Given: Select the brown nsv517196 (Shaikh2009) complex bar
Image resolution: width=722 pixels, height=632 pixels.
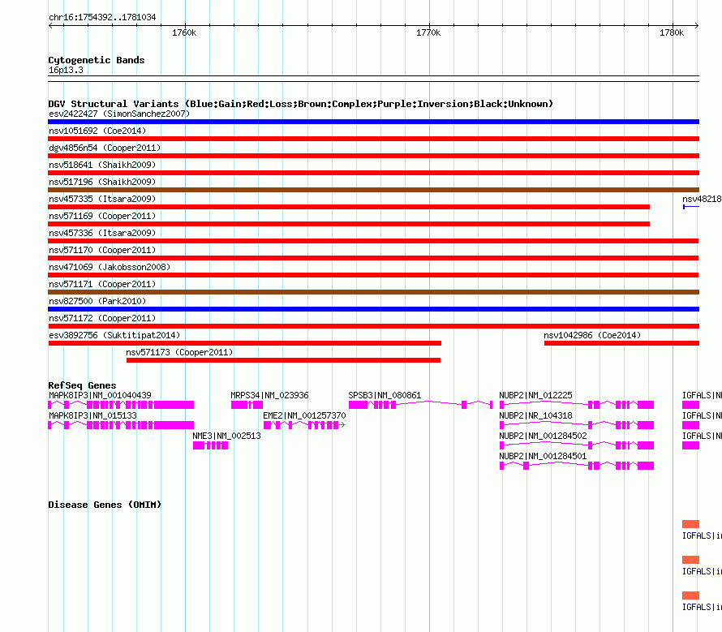Looking at the screenshot, I should pyautogui.click(x=373, y=190).
